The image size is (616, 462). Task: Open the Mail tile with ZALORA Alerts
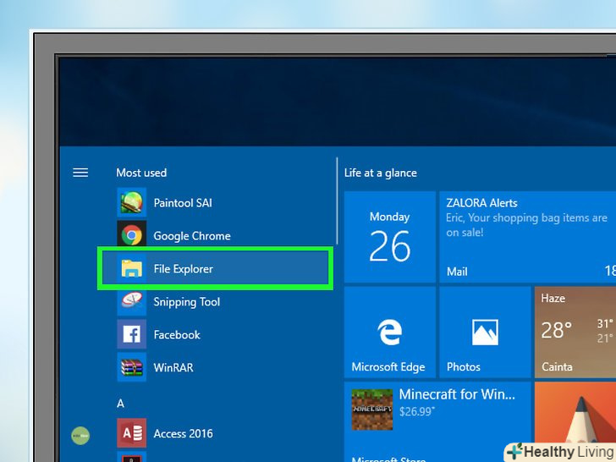click(528, 237)
